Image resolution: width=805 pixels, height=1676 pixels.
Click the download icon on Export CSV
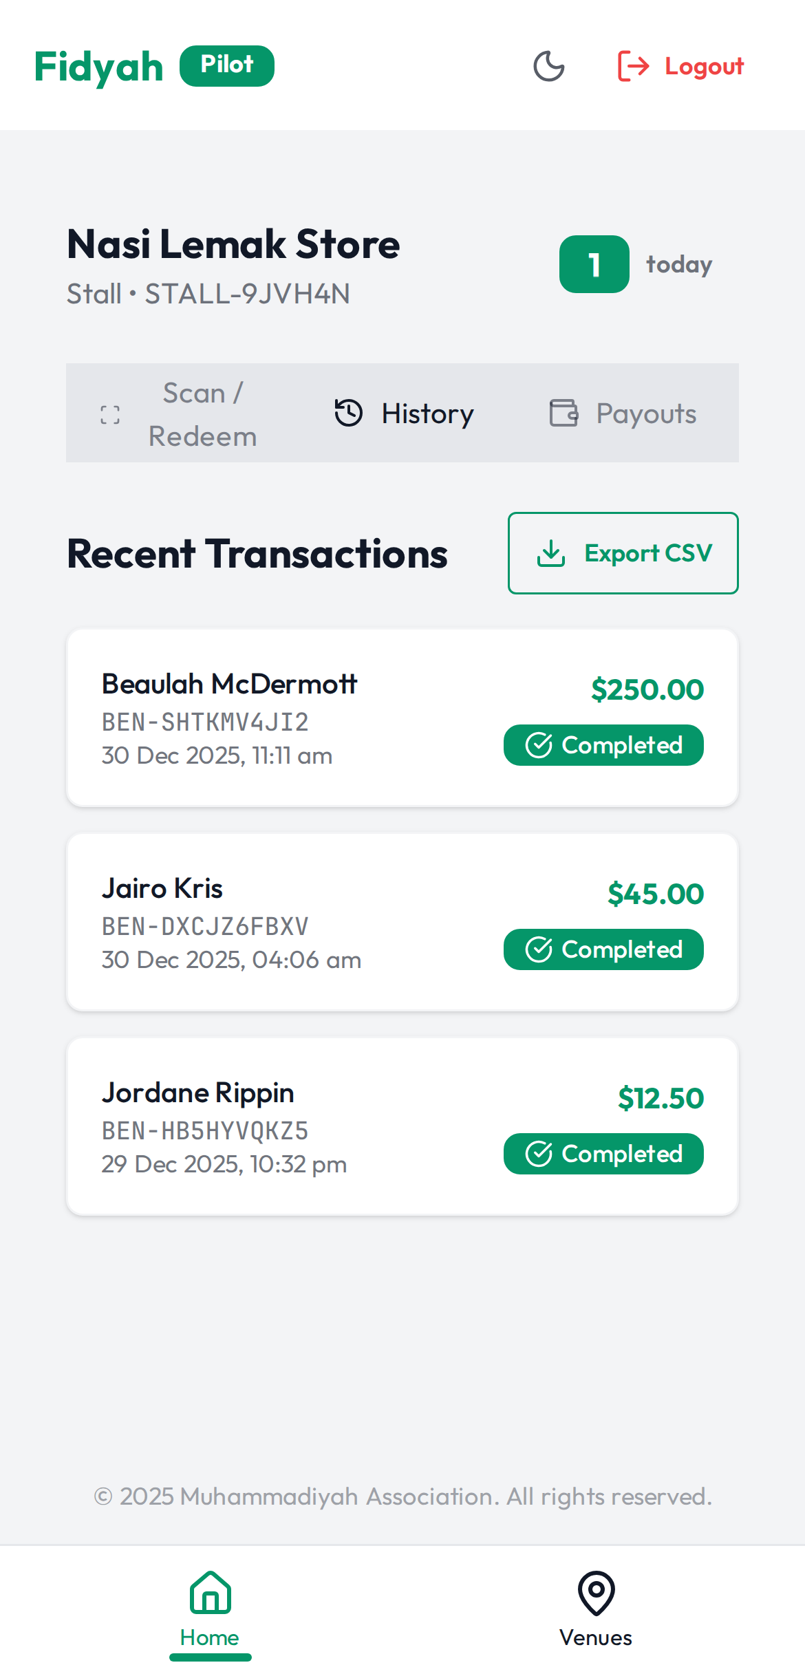pos(552,552)
